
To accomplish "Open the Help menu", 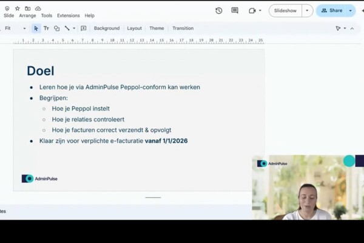I will [90, 16].
